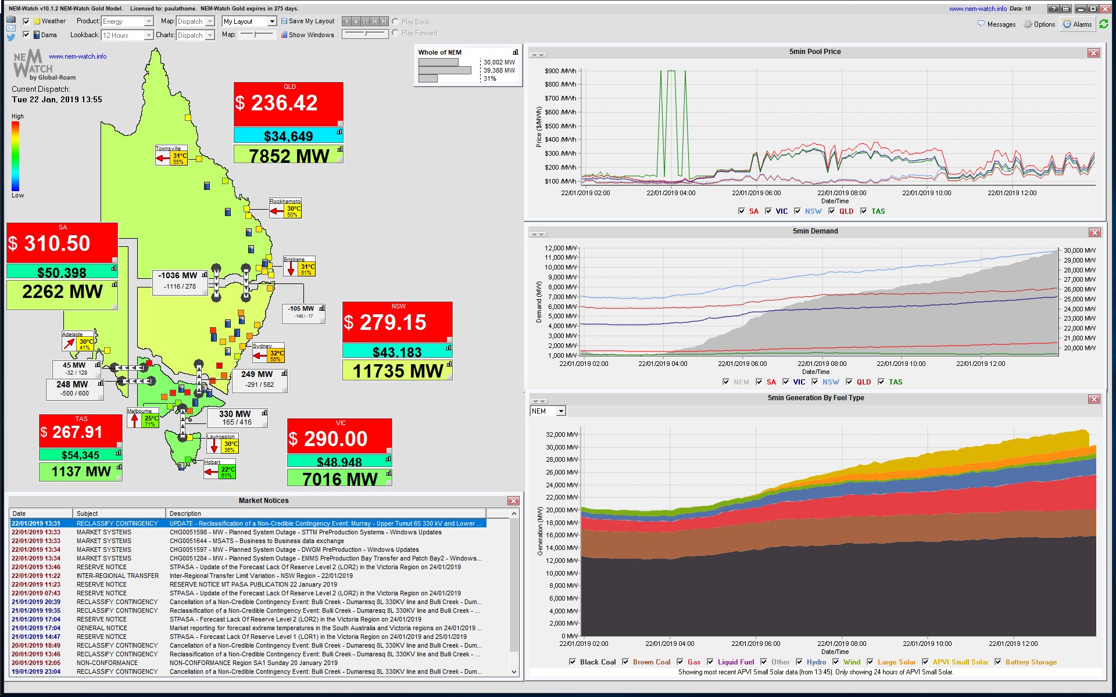Click the green refresh icon

[x=1104, y=24]
